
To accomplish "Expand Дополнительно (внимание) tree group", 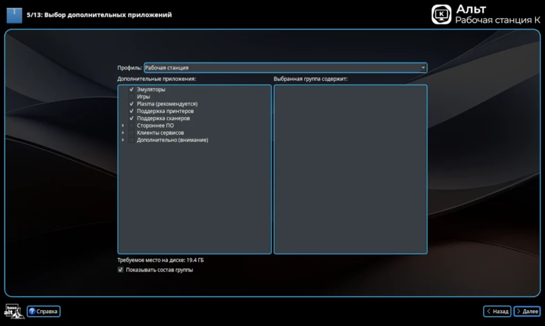I will 123,140.
